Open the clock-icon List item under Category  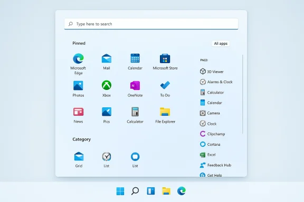tap(107, 160)
